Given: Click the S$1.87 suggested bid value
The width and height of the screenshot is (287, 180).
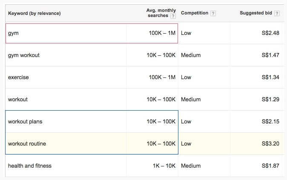Looking at the screenshot, I should [x=270, y=166].
